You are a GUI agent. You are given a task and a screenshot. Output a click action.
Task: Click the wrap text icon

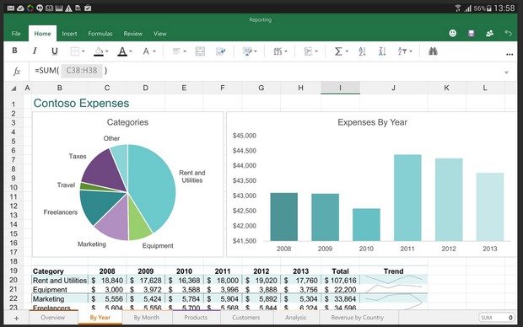pos(220,51)
